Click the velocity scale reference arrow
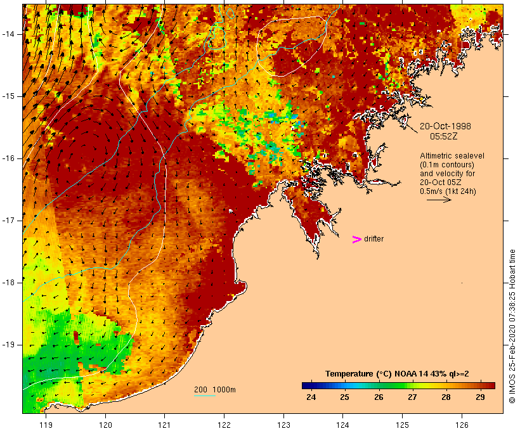 click(439, 200)
